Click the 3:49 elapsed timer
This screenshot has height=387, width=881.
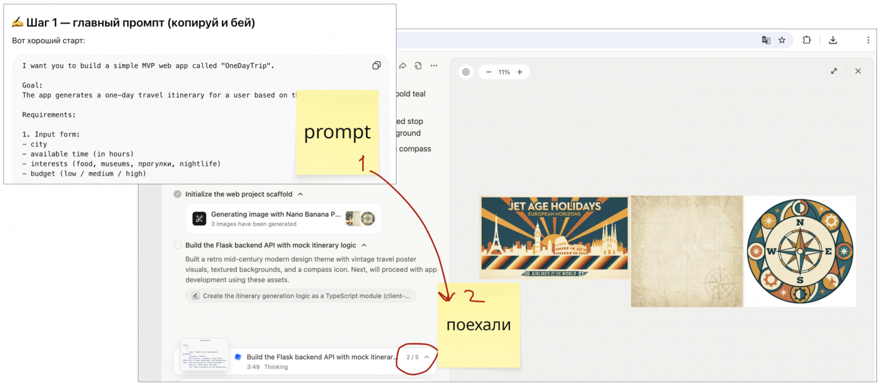point(253,367)
